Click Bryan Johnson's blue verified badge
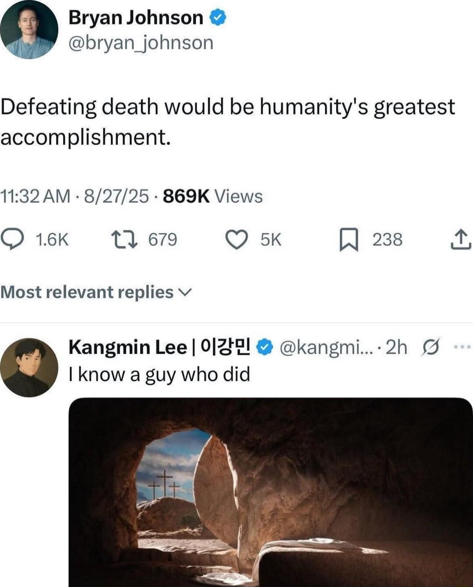This screenshot has height=587, width=473. (x=218, y=17)
